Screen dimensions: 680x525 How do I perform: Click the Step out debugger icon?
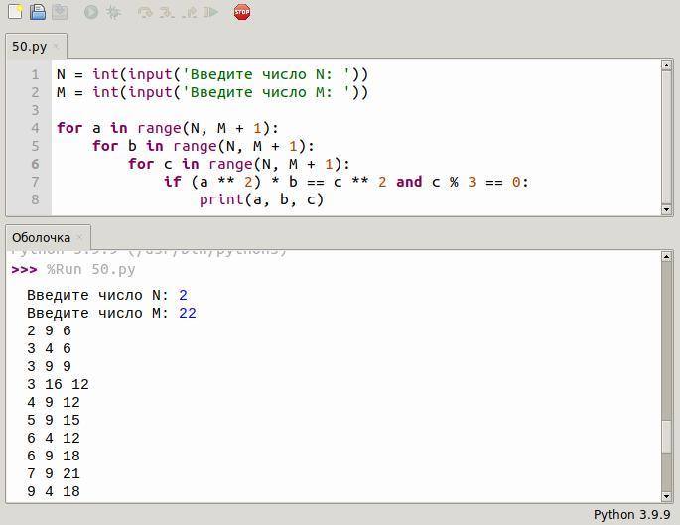pyautogui.click(x=189, y=13)
